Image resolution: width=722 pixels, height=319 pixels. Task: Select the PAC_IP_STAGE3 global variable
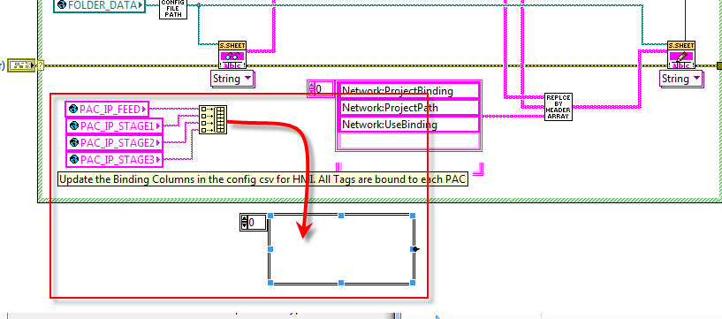115,160
